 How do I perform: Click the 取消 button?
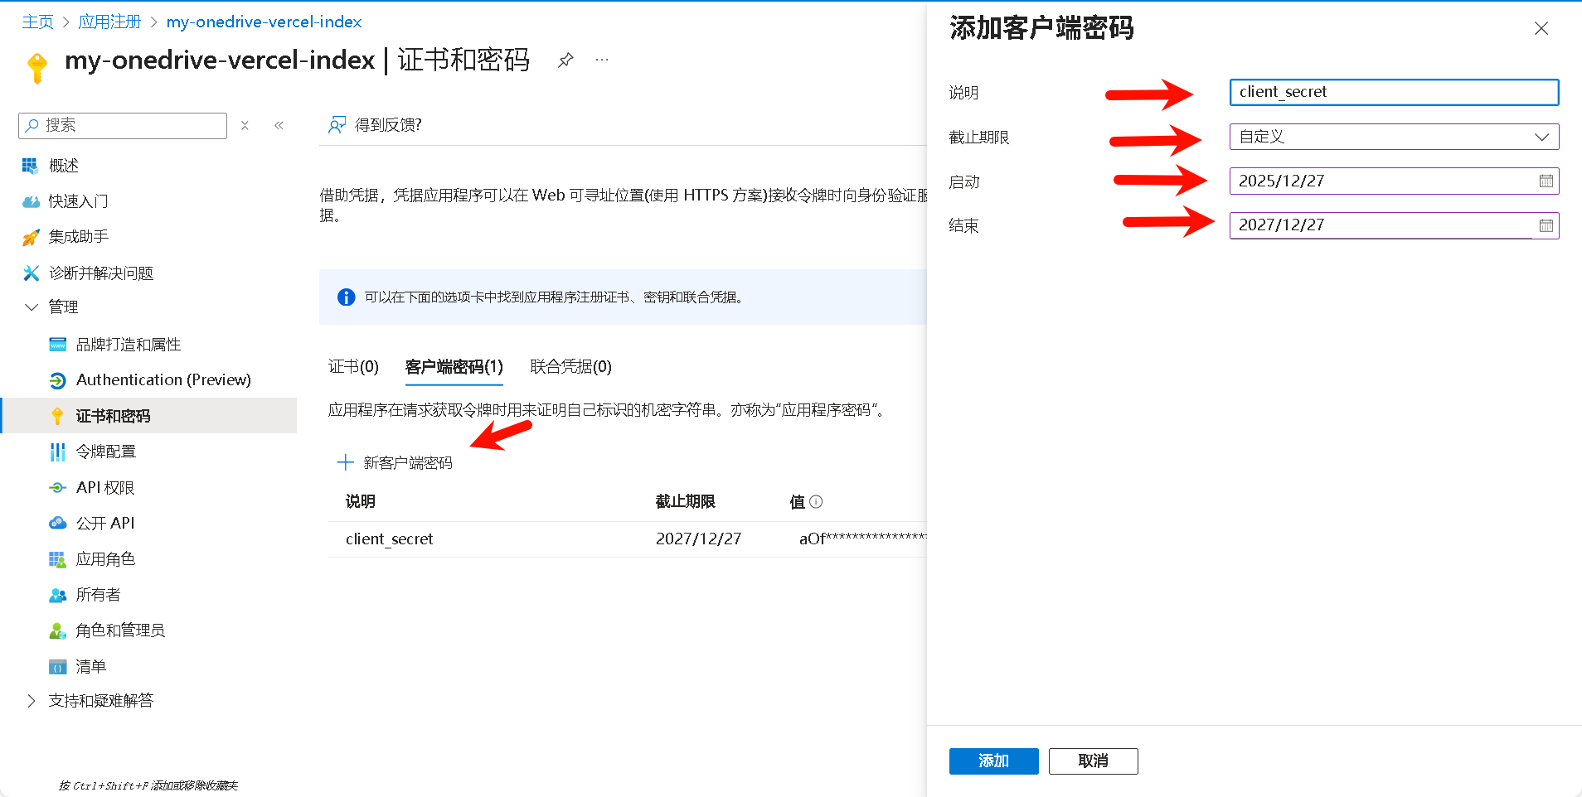pyautogui.click(x=1093, y=761)
